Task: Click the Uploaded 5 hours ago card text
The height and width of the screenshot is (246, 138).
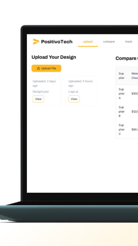Action: point(80,83)
